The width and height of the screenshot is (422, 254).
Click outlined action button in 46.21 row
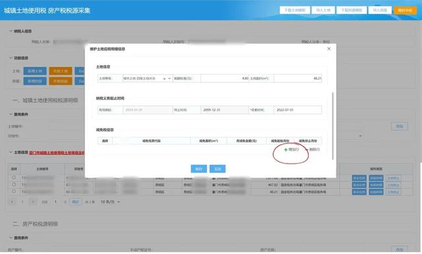(x=393, y=192)
